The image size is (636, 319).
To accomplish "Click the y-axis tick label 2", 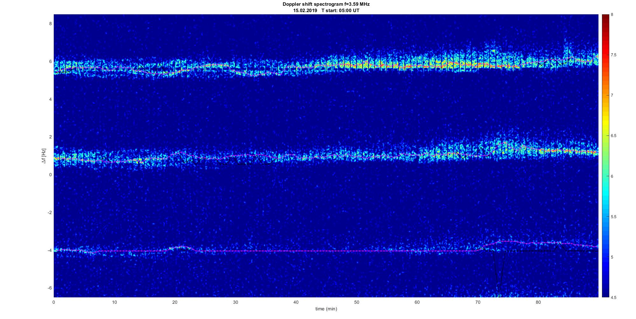I will point(50,137).
